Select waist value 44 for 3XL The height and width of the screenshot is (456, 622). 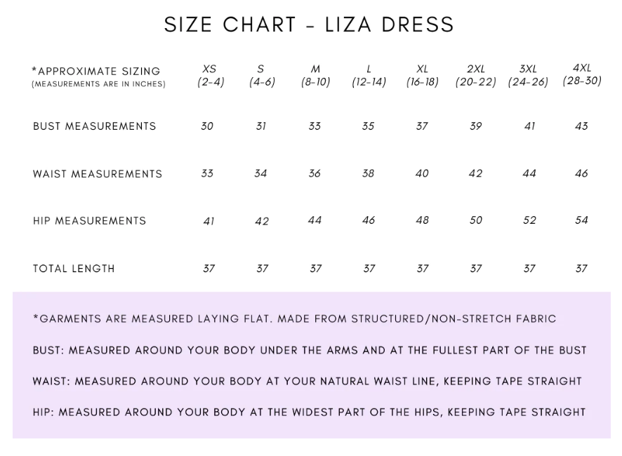point(529,173)
